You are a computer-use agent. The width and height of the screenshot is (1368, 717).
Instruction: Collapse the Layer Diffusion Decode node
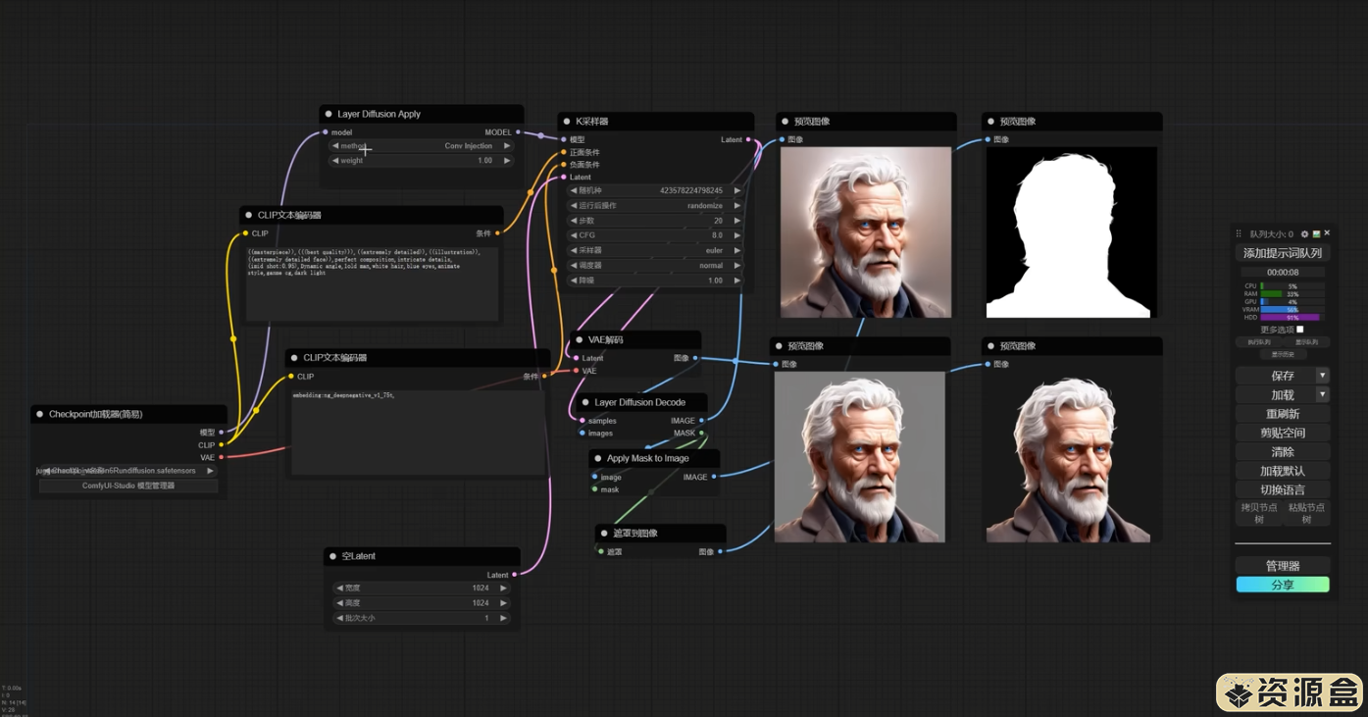[x=585, y=402]
